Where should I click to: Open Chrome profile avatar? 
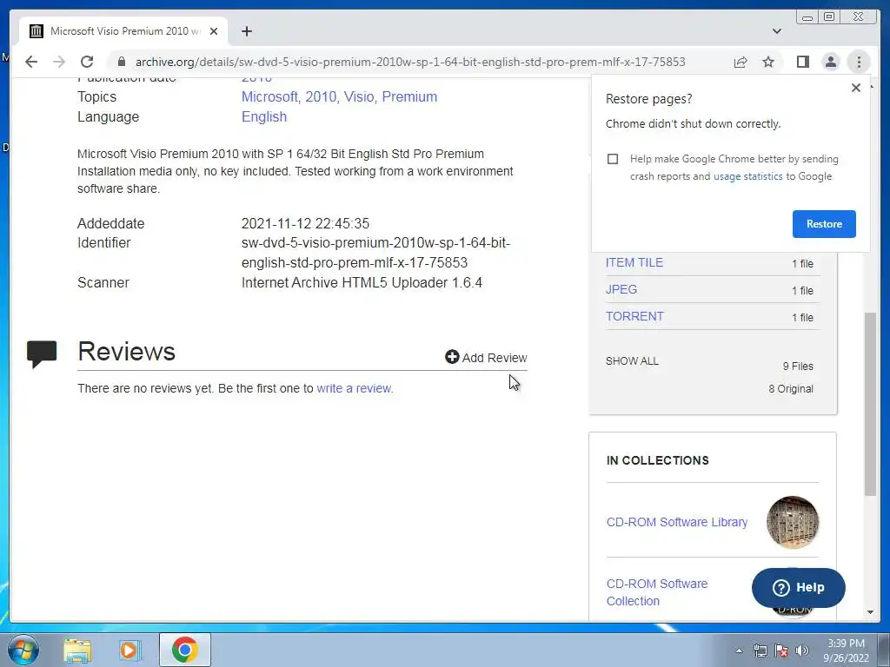pyautogui.click(x=830, y=62)
